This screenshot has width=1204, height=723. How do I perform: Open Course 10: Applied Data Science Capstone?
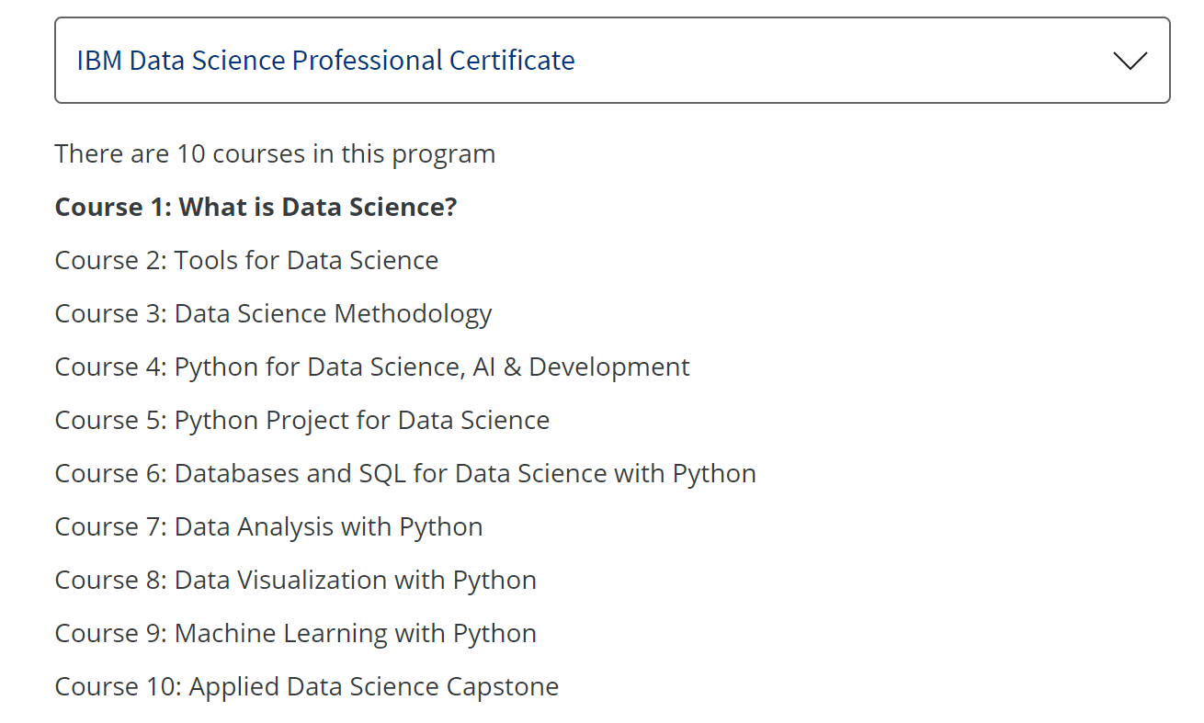(307, 686)
